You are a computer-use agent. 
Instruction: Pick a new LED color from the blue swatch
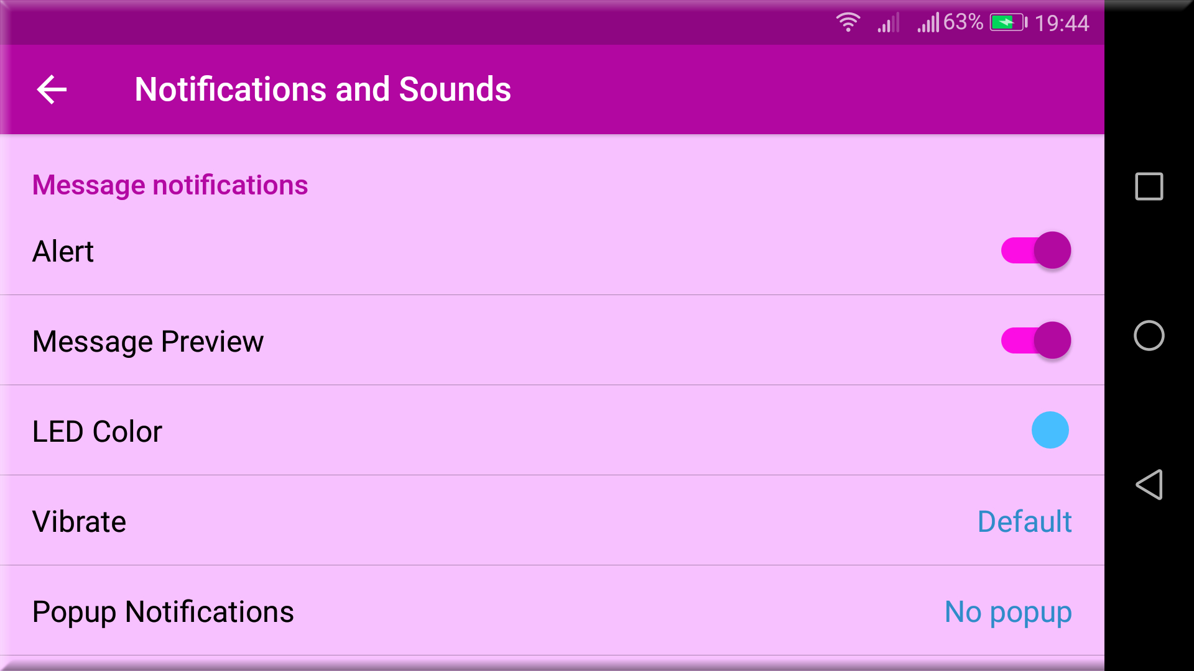[1052, 429]
